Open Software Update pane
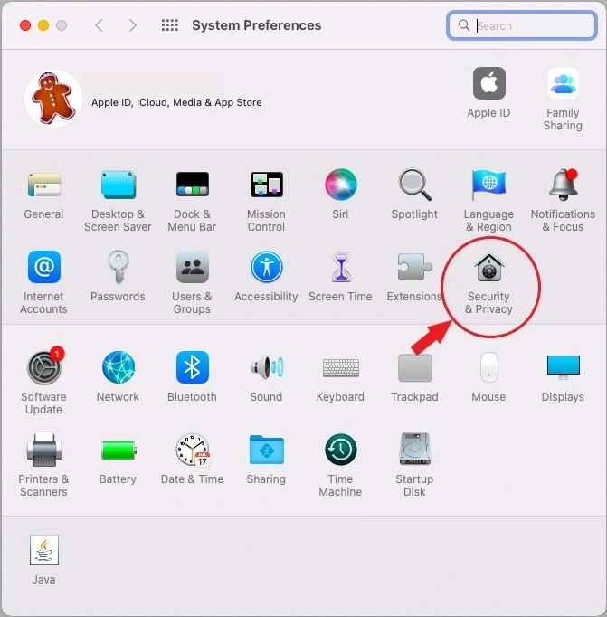Viewport: 607px width, 617px height. 44,367
